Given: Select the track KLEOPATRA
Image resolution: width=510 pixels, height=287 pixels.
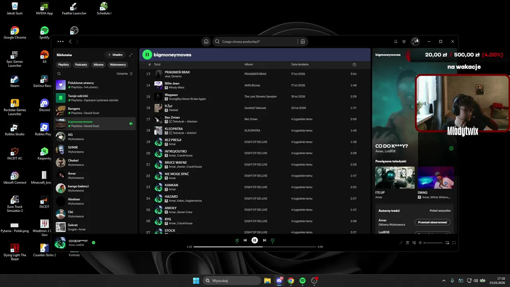Looking at the screenshot, I should point(255,130).
